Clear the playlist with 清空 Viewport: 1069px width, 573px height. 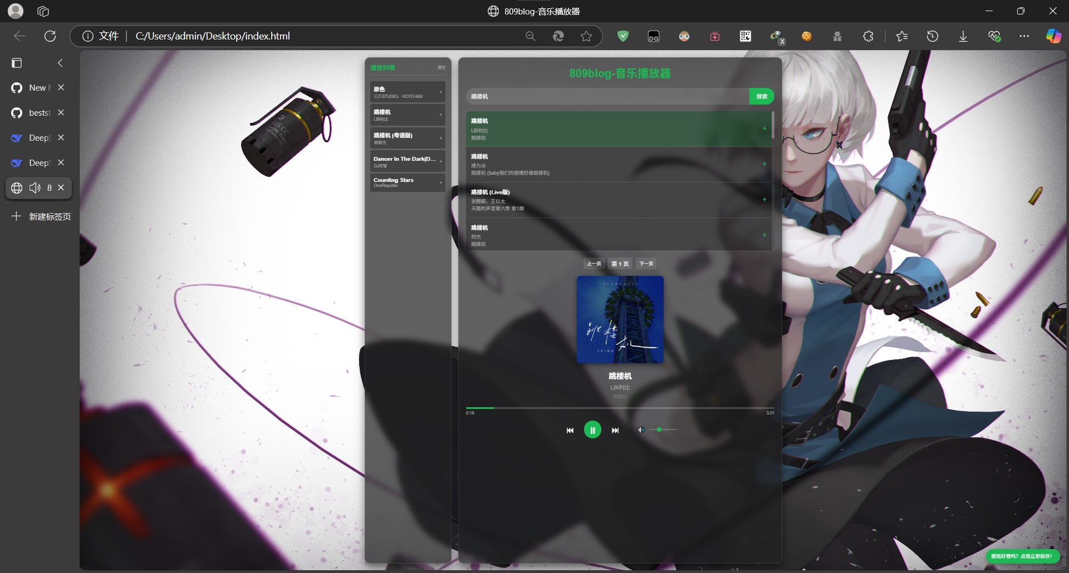click(442, 68)
